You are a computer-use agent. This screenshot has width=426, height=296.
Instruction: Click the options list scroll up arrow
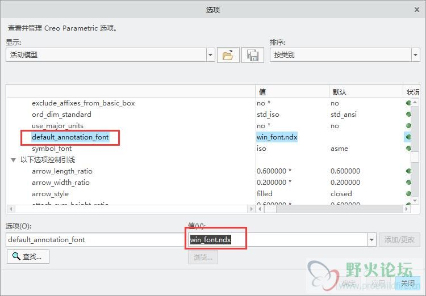(x=415, y=102)
